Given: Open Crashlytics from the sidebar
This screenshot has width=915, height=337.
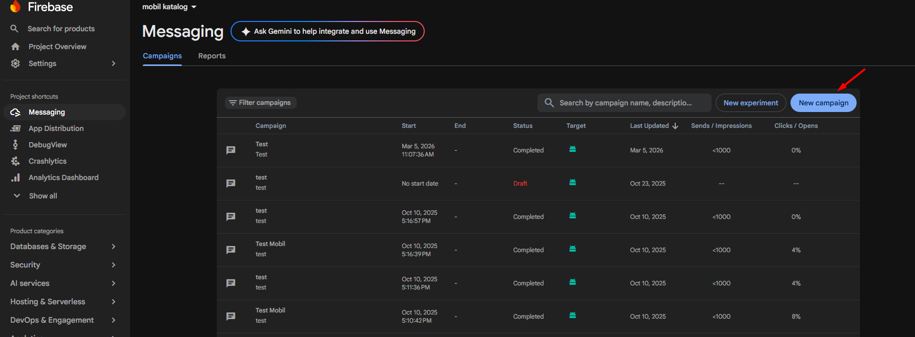Looking at the screenshot, I should 47,161.
